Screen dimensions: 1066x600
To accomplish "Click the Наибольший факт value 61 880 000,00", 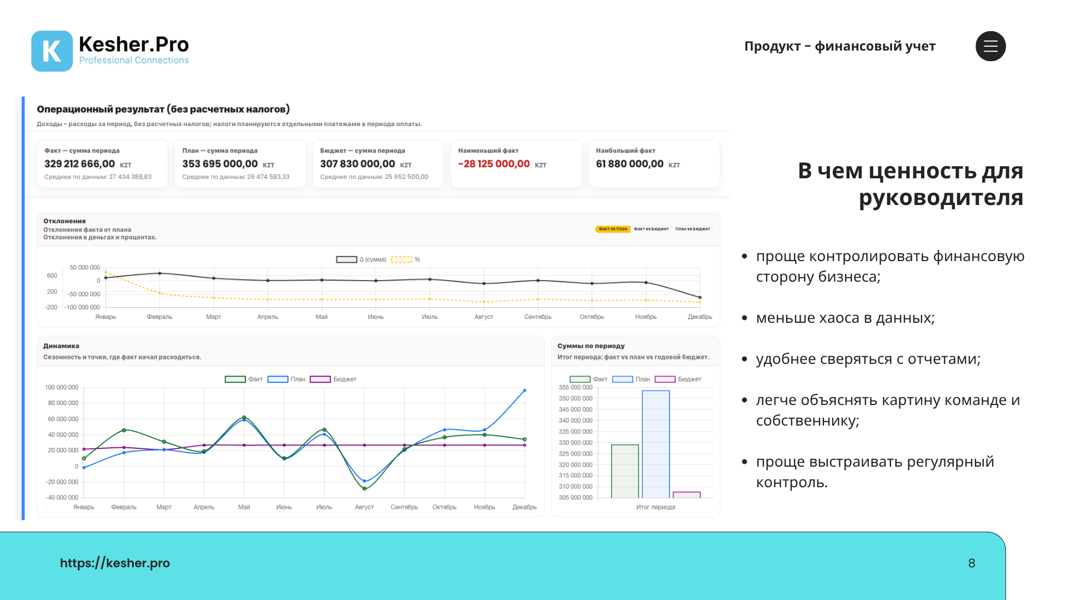I will point(630,164).
